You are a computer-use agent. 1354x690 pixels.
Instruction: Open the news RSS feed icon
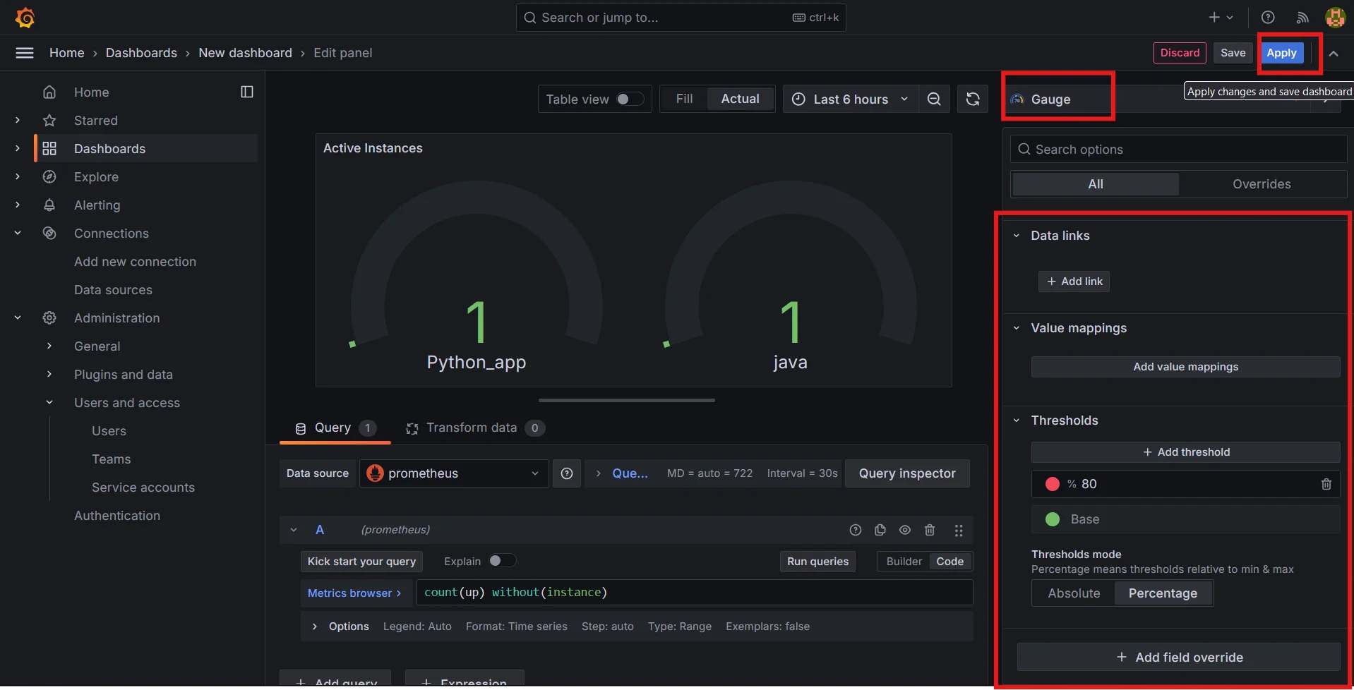pos(1302,18)
